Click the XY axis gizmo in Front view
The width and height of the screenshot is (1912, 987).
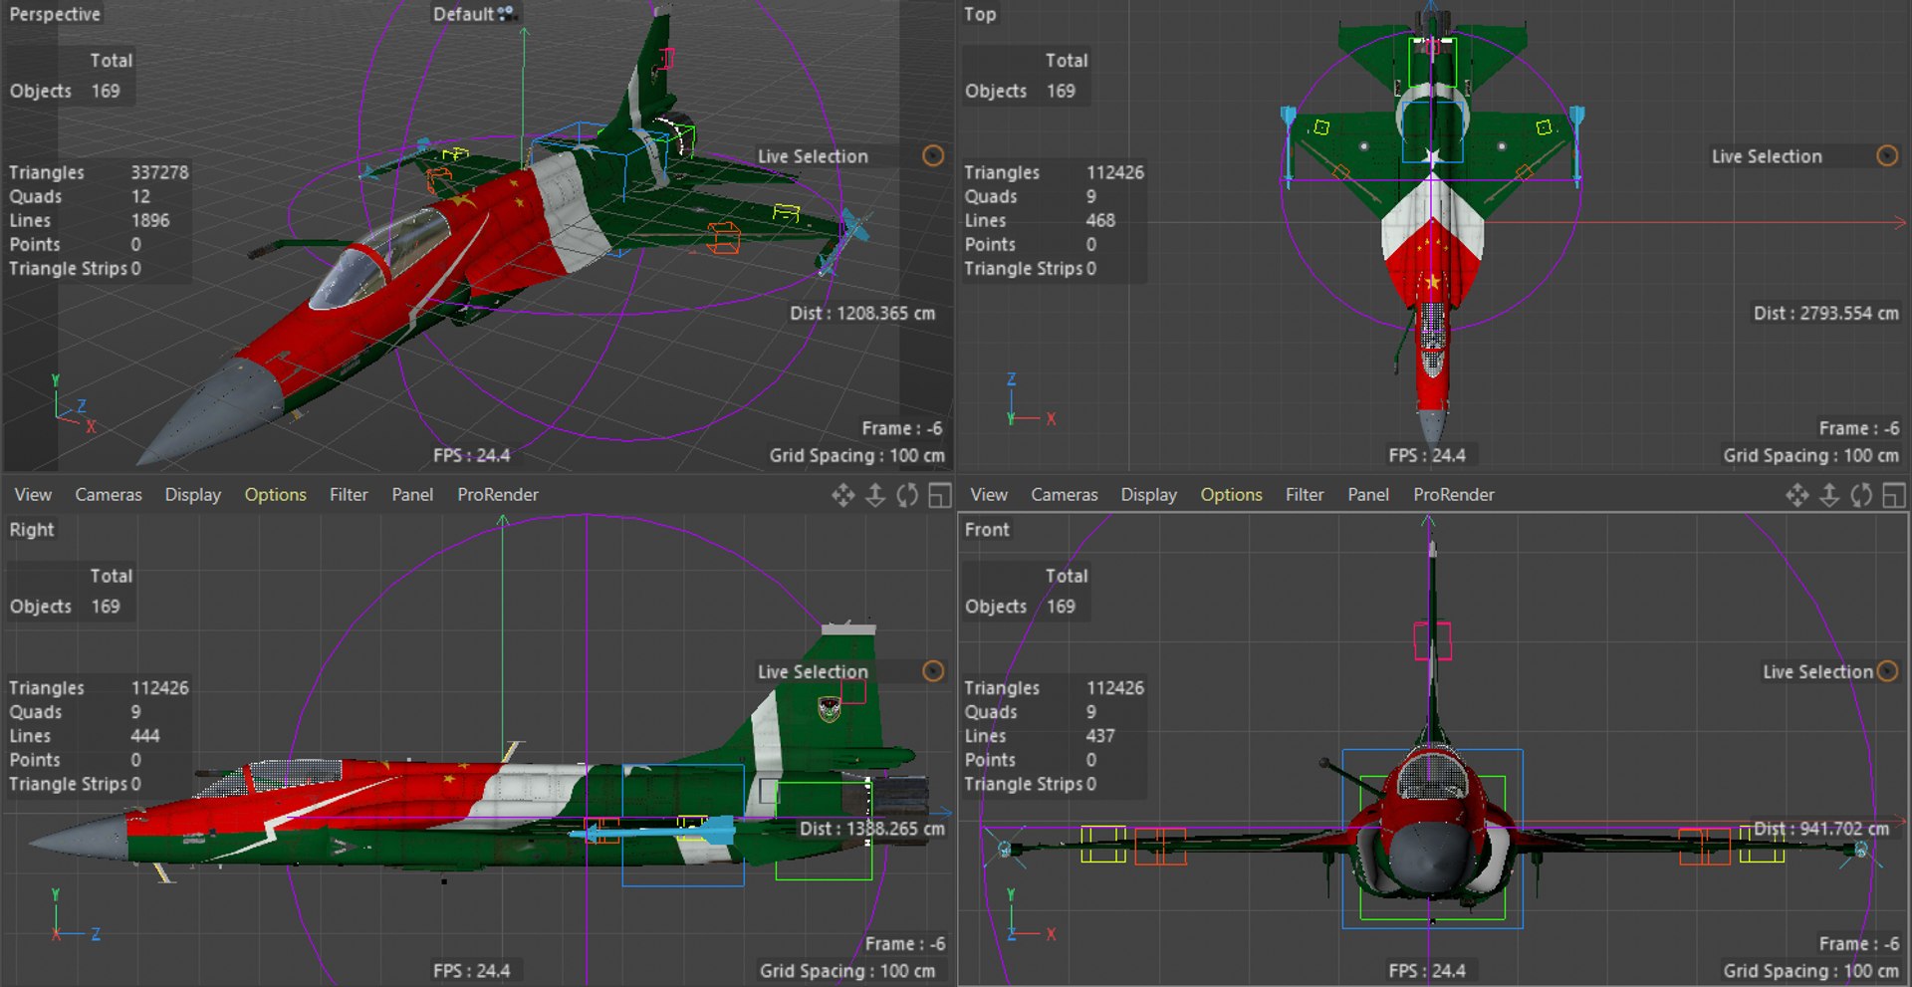point(1031,915)
